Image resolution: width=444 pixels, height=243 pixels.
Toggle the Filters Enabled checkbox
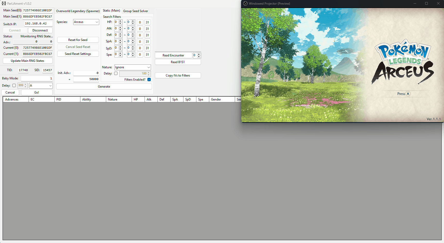click(149, 80)
